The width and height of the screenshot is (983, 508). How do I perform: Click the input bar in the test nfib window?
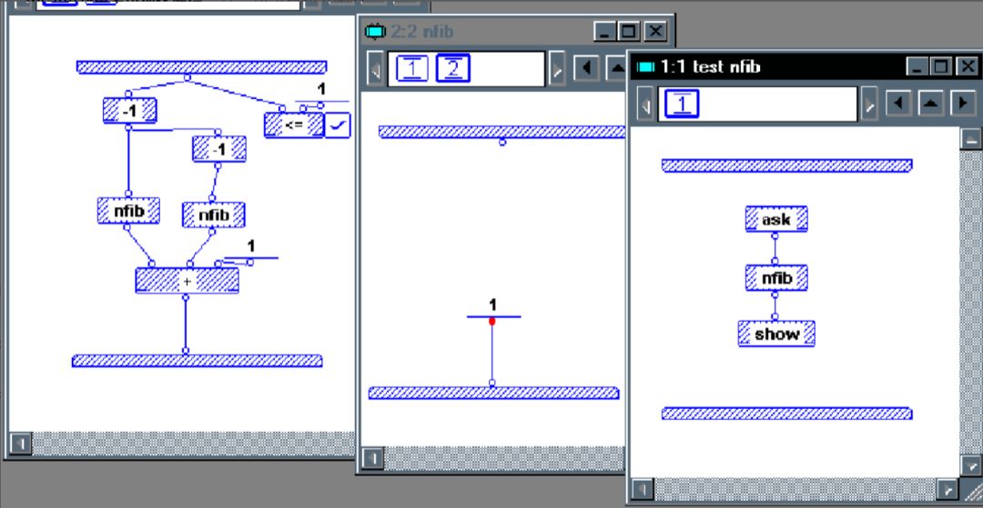[787, 165]
